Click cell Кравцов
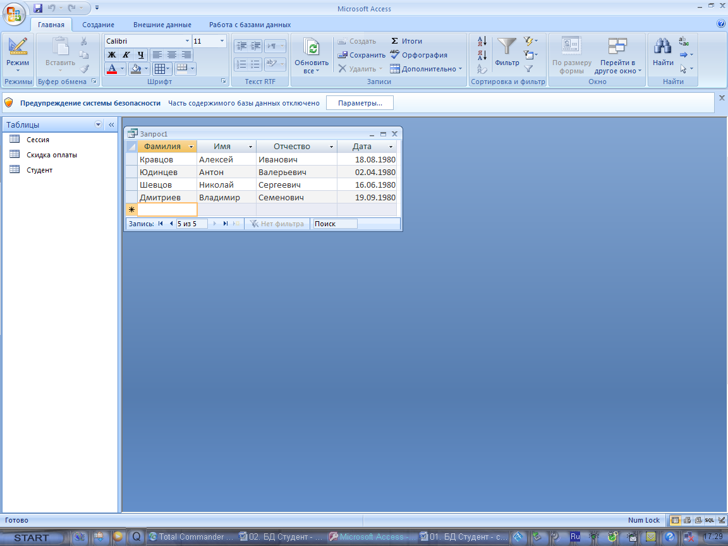 coord(167,159)
